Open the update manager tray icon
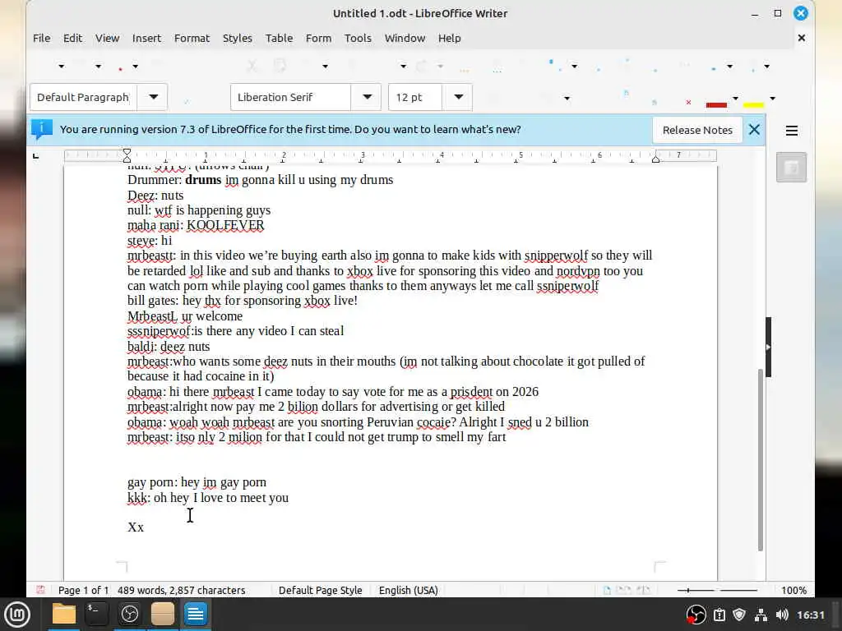This screenshot has height=631, width=842. coord(719,615)
